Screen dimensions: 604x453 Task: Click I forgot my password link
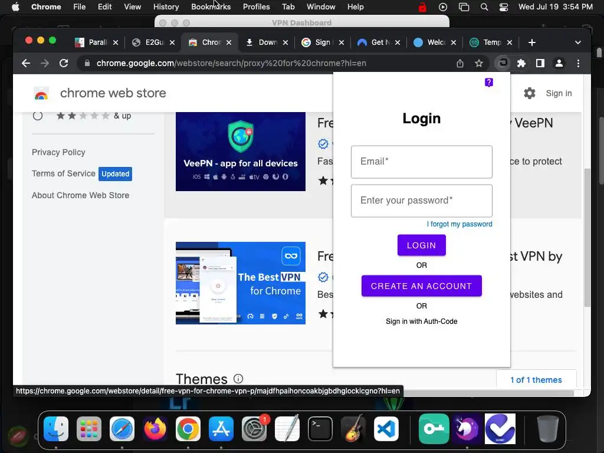(x=459, y=224)
